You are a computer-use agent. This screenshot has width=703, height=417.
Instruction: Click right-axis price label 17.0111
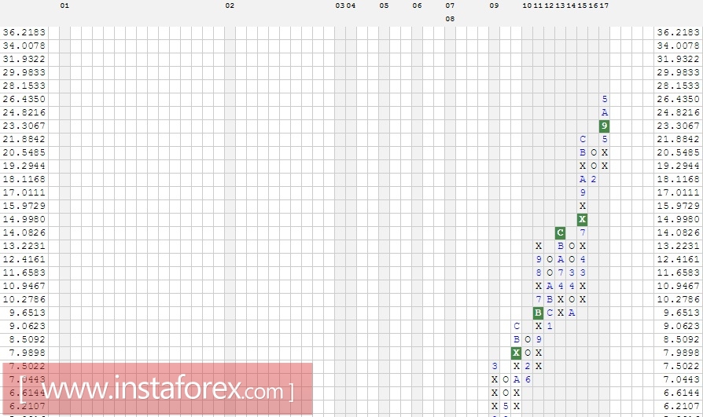[679, 192]
